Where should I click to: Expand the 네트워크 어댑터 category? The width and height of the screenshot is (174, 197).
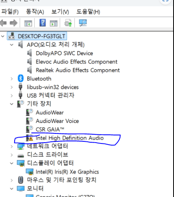click(x=12, y=146)
